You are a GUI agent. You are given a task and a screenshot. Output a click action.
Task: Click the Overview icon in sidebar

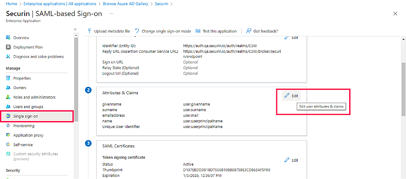8,38
